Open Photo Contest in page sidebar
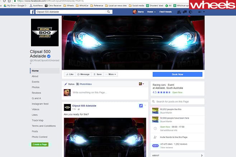236x157 pixels. tap(39, 137)
